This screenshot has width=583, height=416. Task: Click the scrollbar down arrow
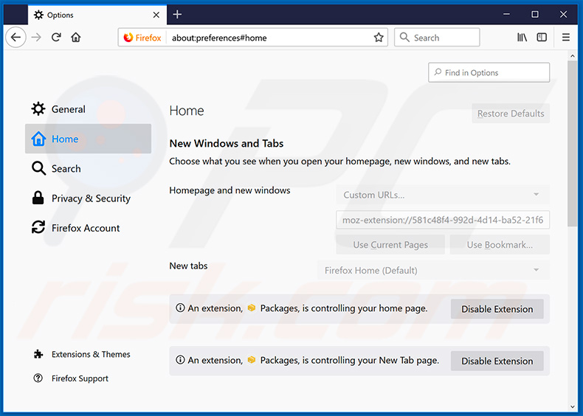[572, 406]
